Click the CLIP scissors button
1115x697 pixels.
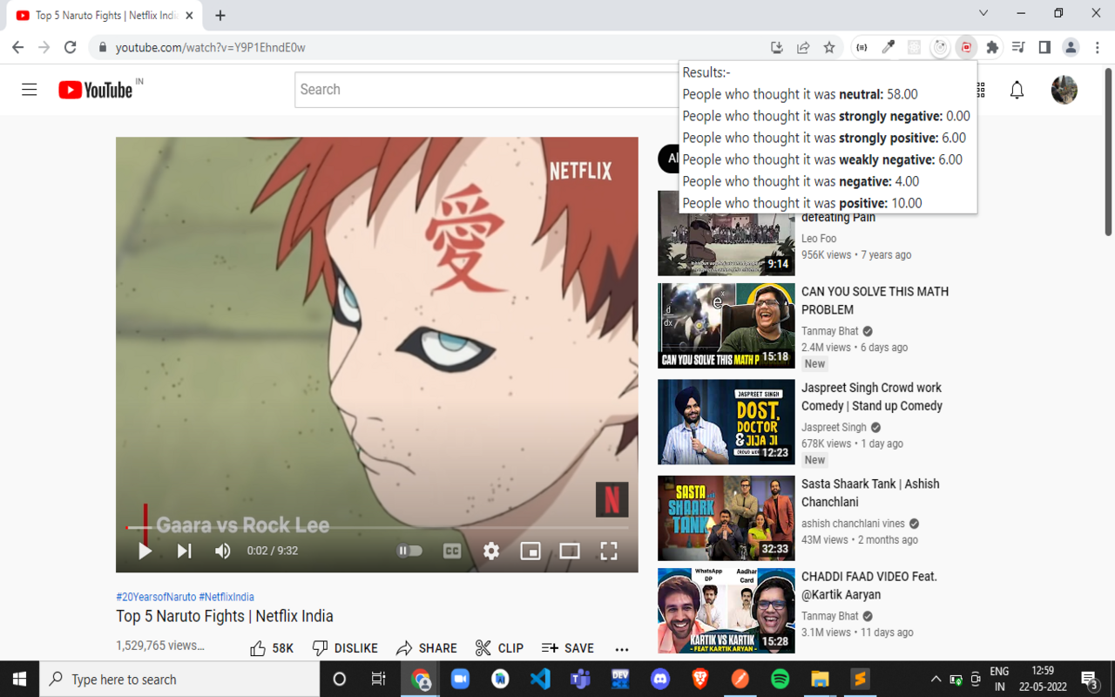point(499,648)
